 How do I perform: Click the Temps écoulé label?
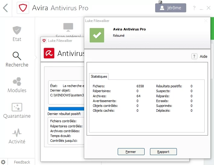pyautogui.click(x=60, y=136)
